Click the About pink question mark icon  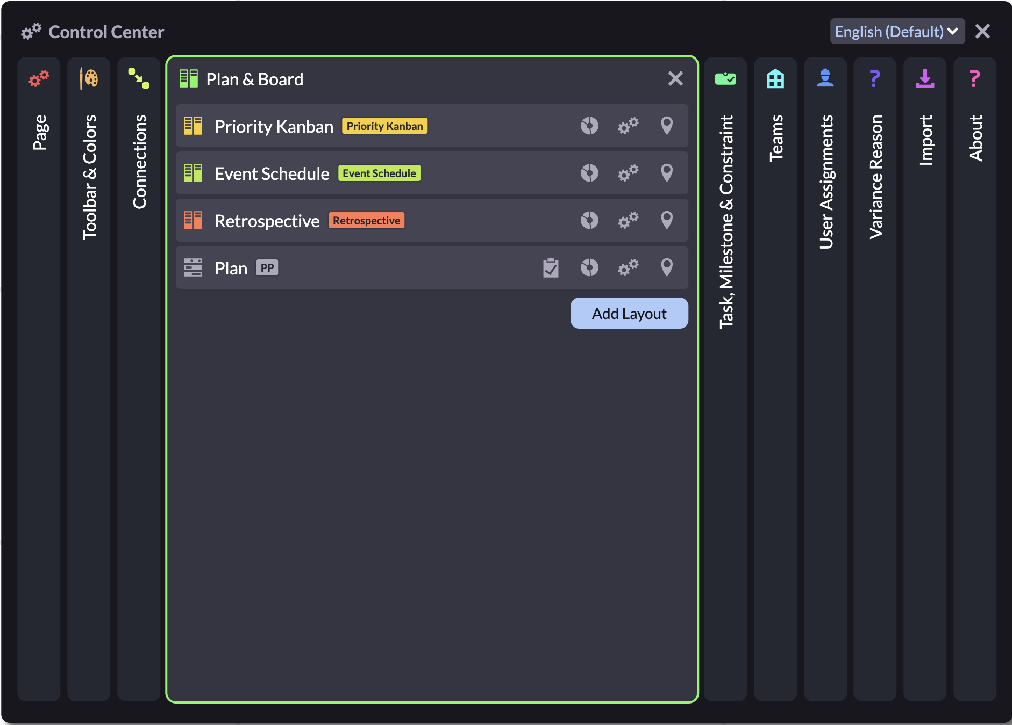974,79
